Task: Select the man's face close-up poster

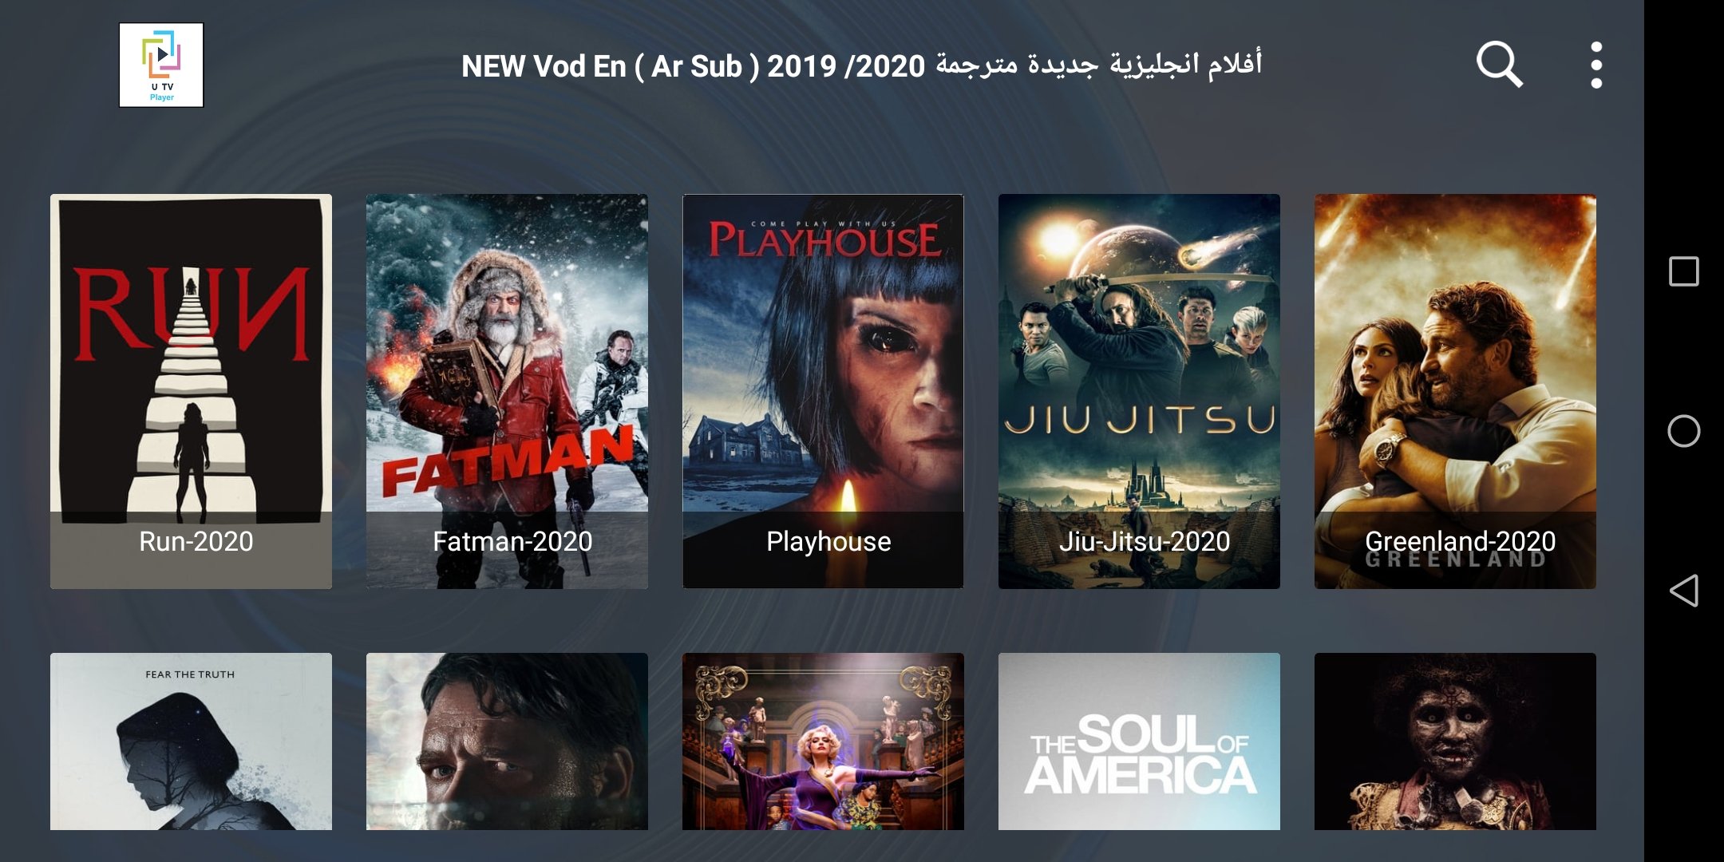Action: tap(507, 741)
